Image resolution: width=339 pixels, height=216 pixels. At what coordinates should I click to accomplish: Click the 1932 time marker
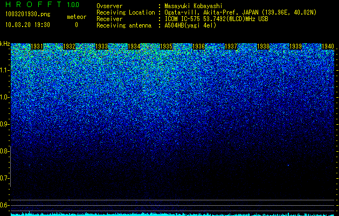[x=69, y=46]
